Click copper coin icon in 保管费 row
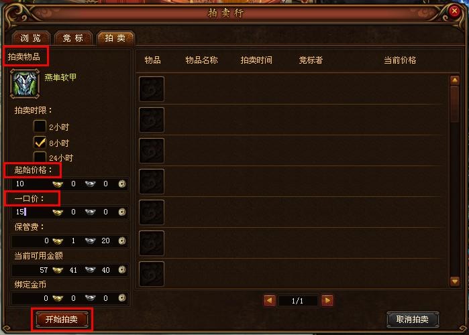The height and width of the screenshot is (335, 469). [x=122, y=241]
